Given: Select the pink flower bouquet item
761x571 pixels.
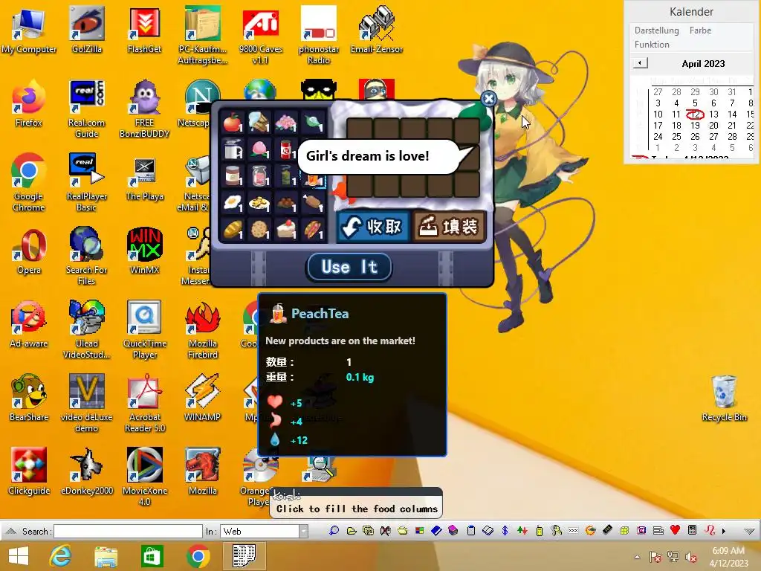Looking at the screenshot, I should (x=286, y=123).
